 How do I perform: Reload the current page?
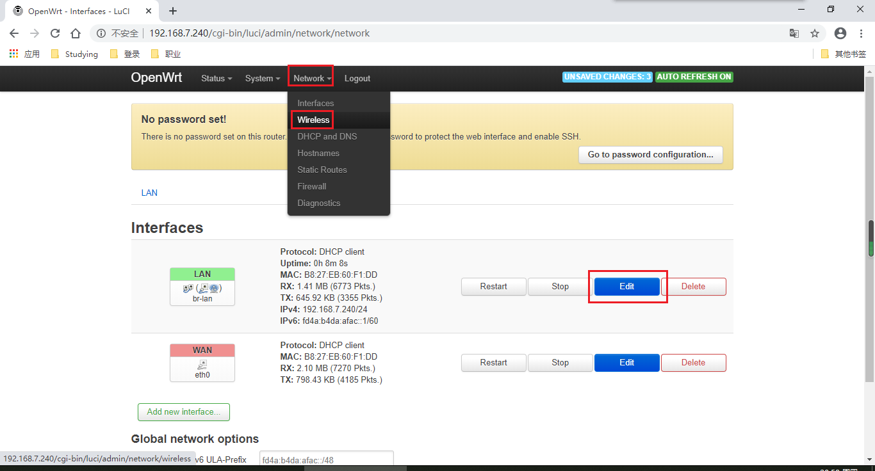click(55, 33)
